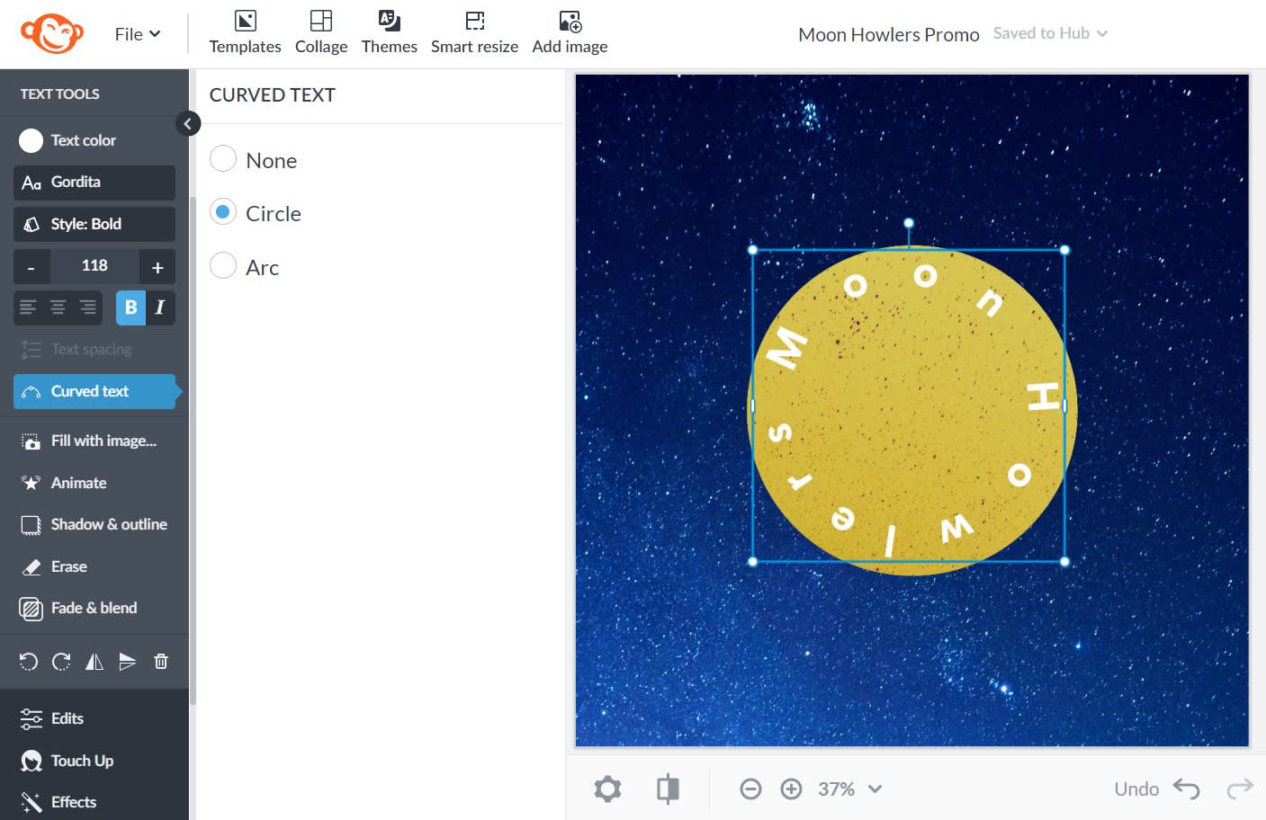Flip the text horizontally
The image size is (1266, 820).
point(94,662)
